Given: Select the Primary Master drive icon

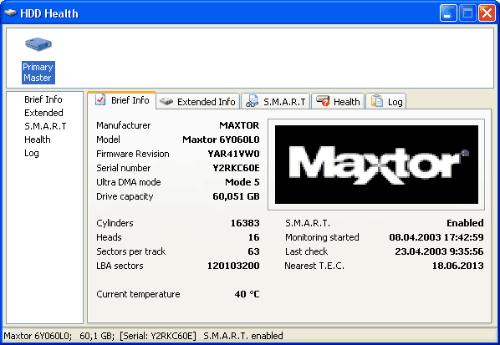Looking at the screenshot, I should coord(38,44).
